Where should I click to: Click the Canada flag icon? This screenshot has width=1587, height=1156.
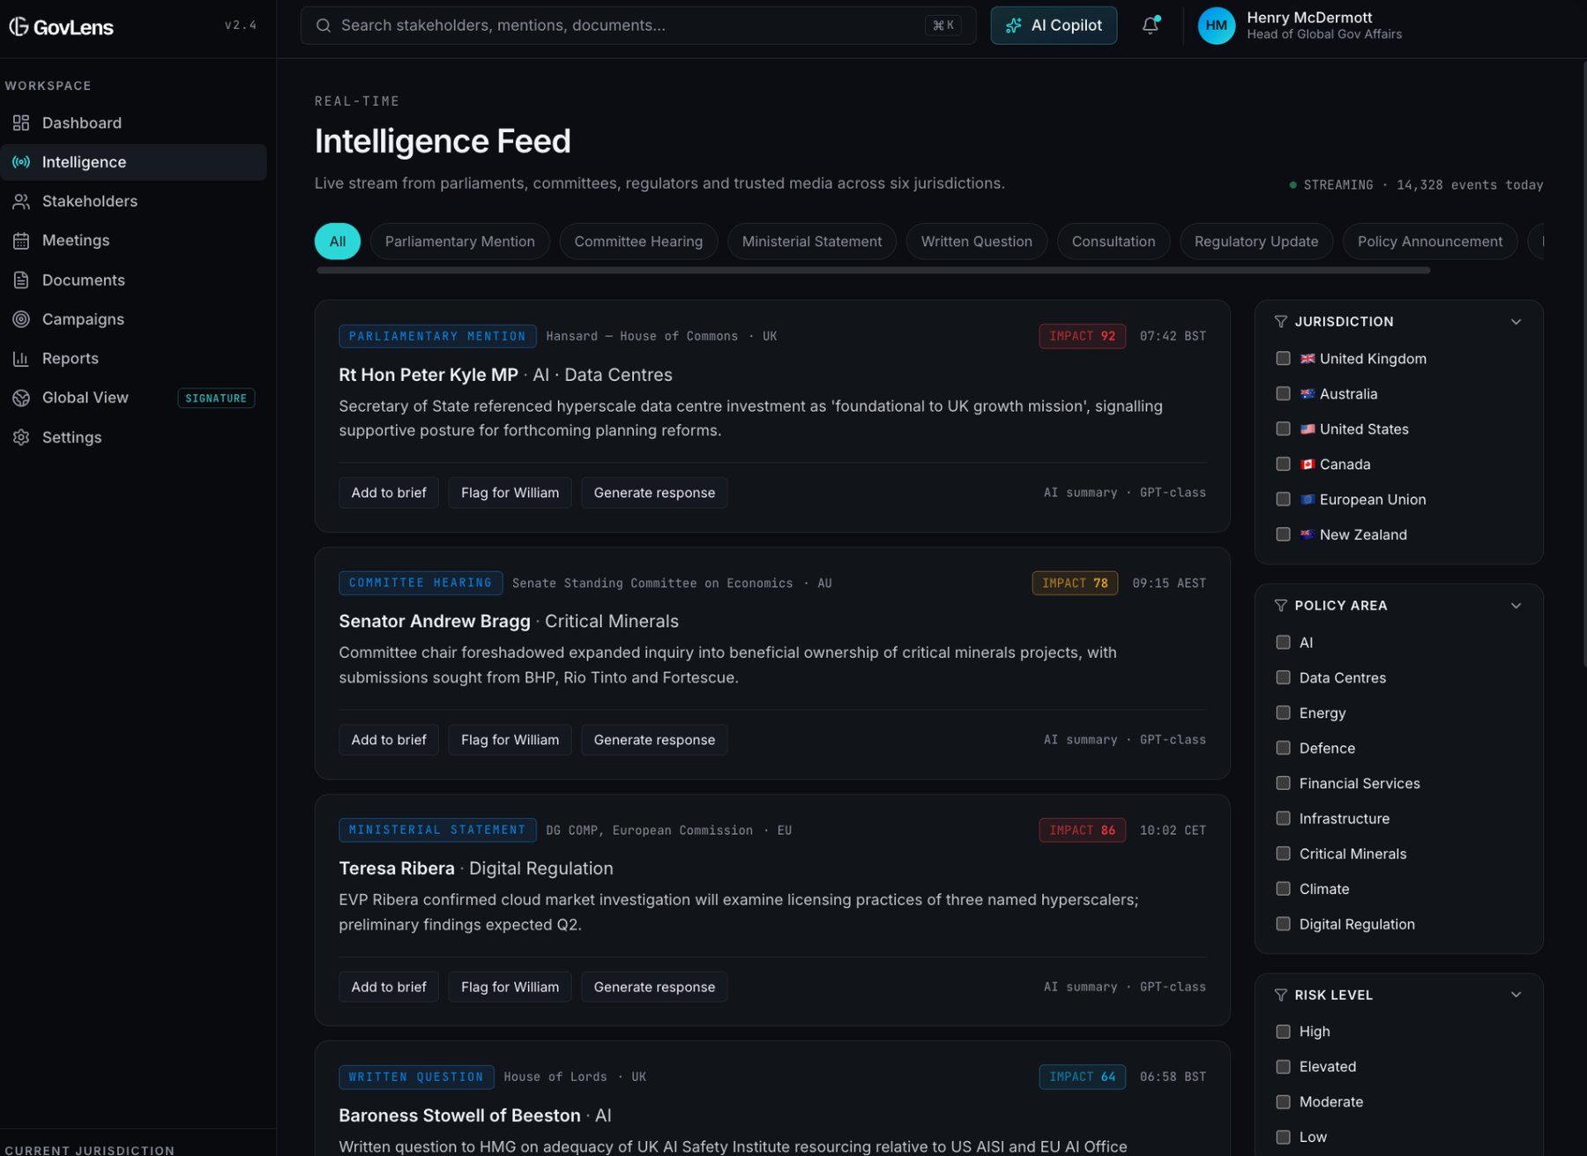[x=1308, y=465]
